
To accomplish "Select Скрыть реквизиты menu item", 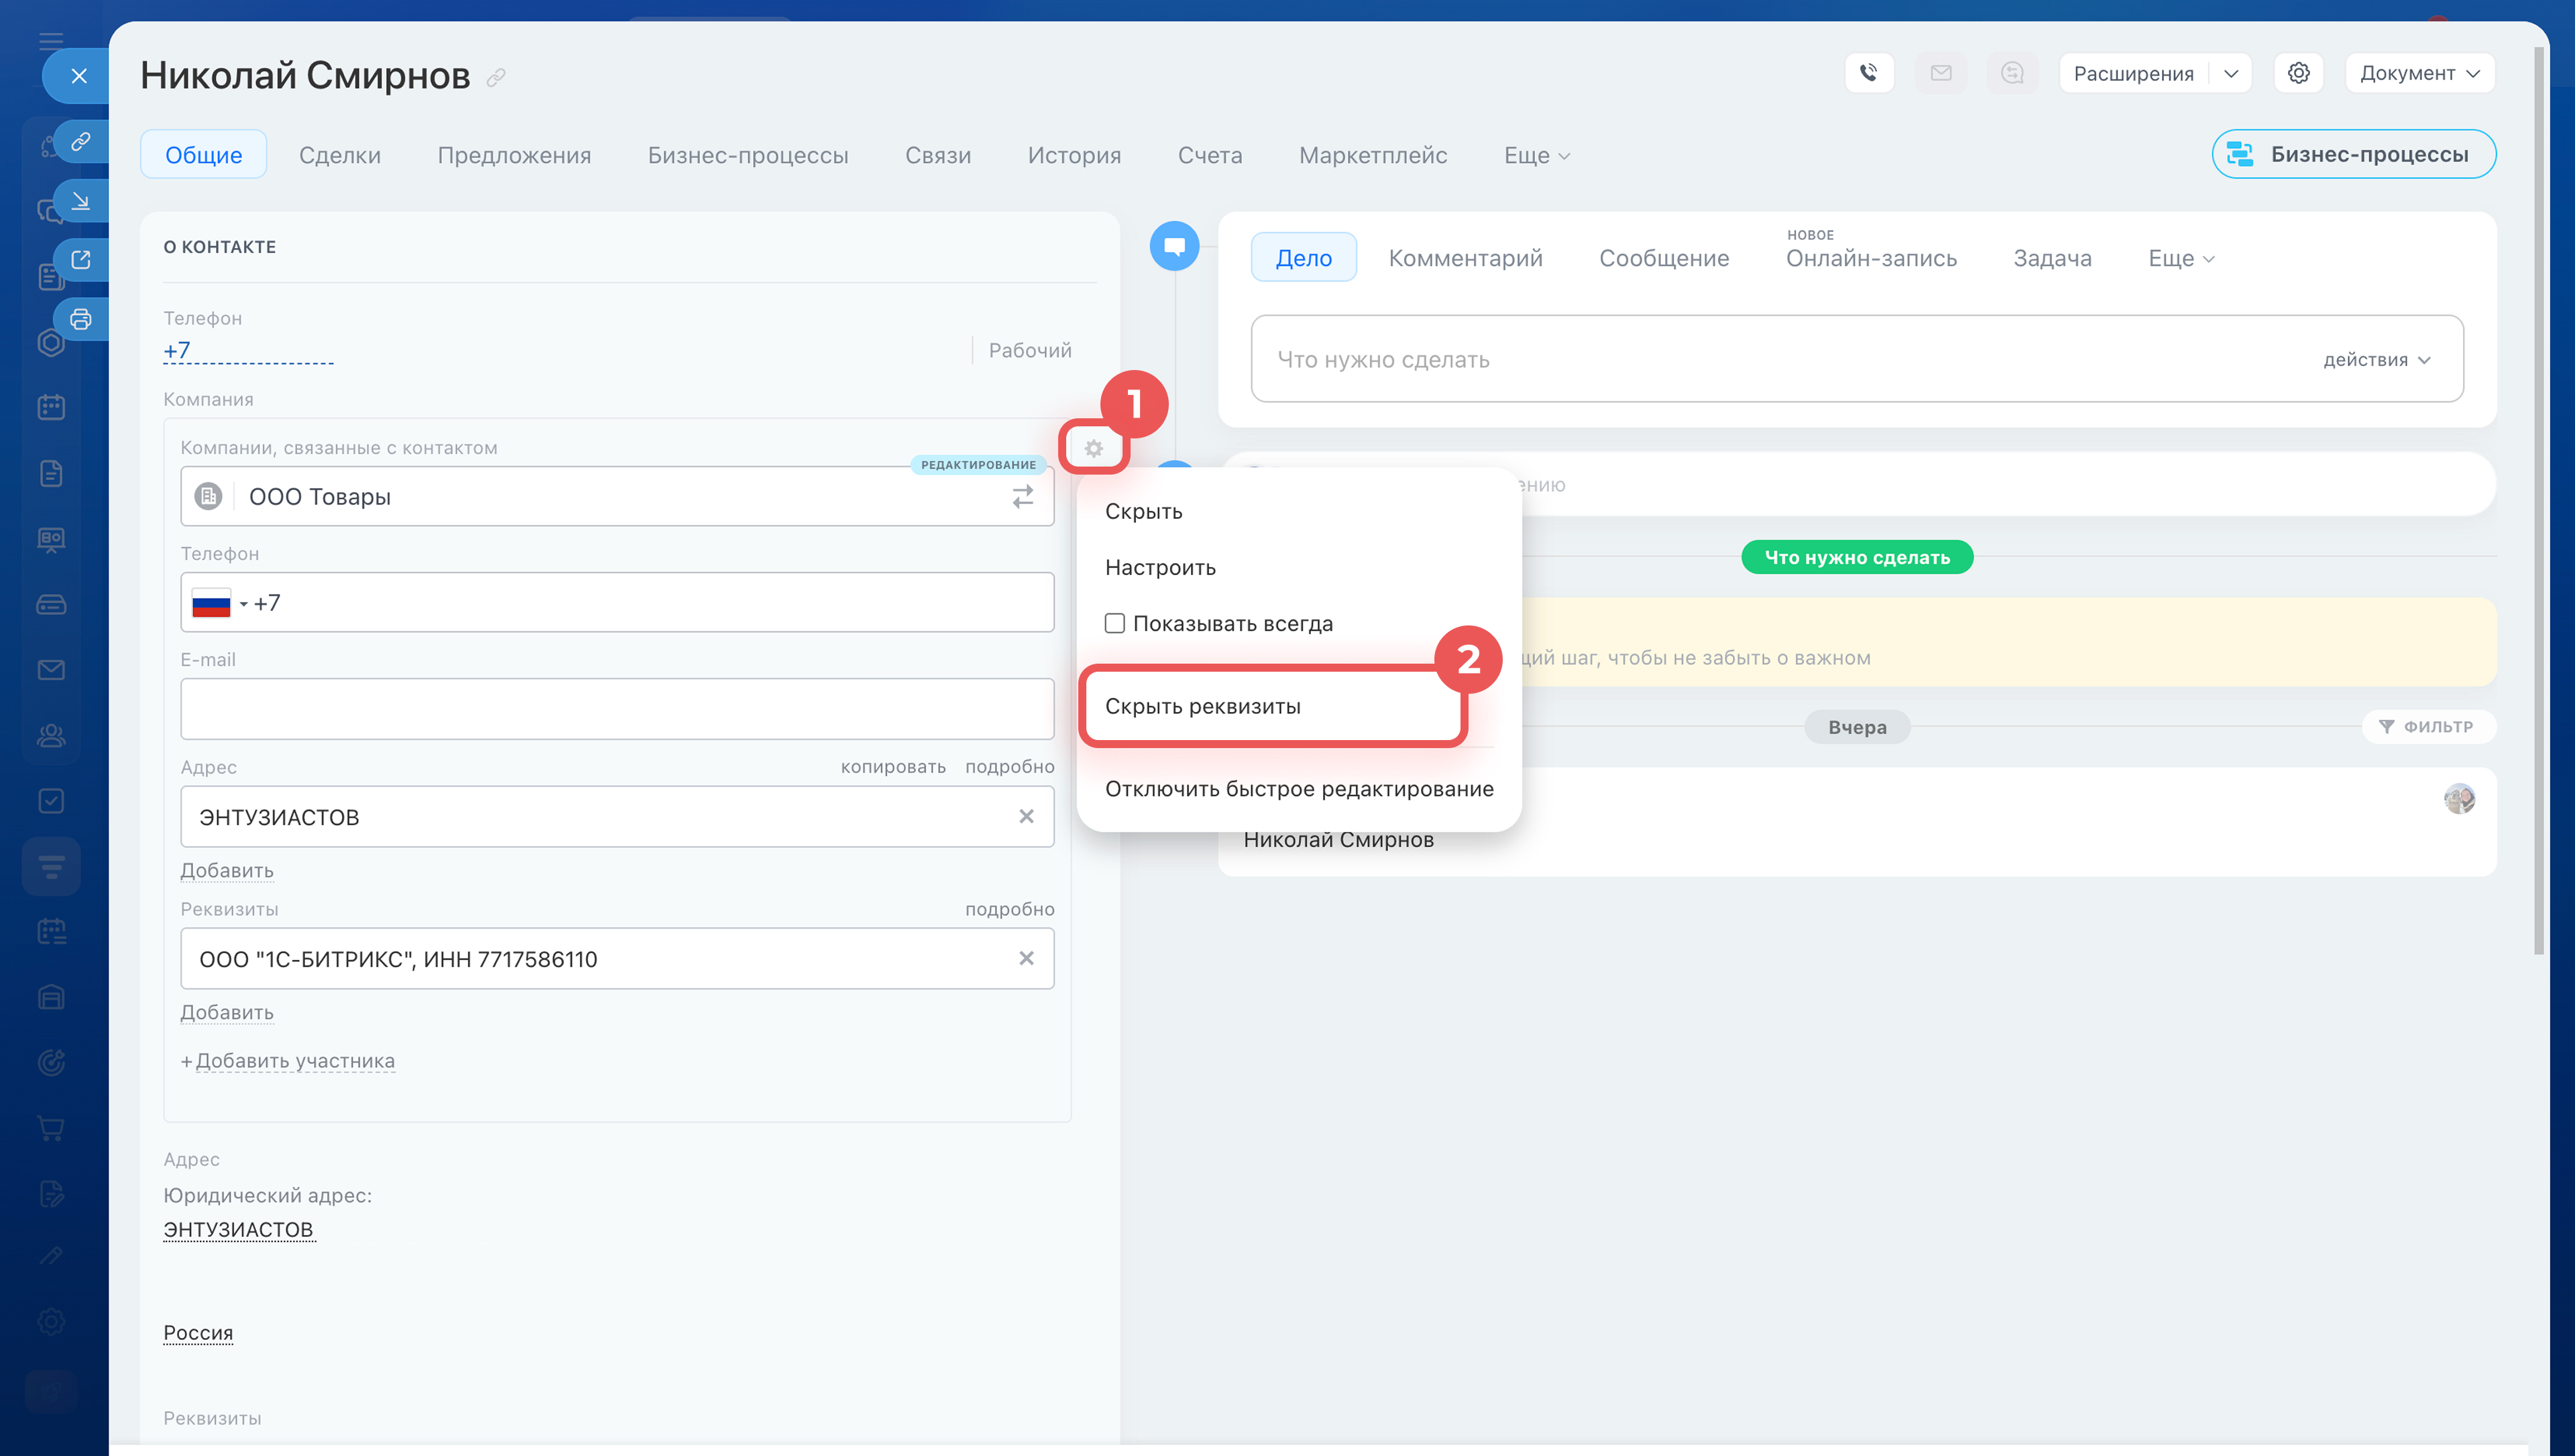I will [x=1202, y=706].
